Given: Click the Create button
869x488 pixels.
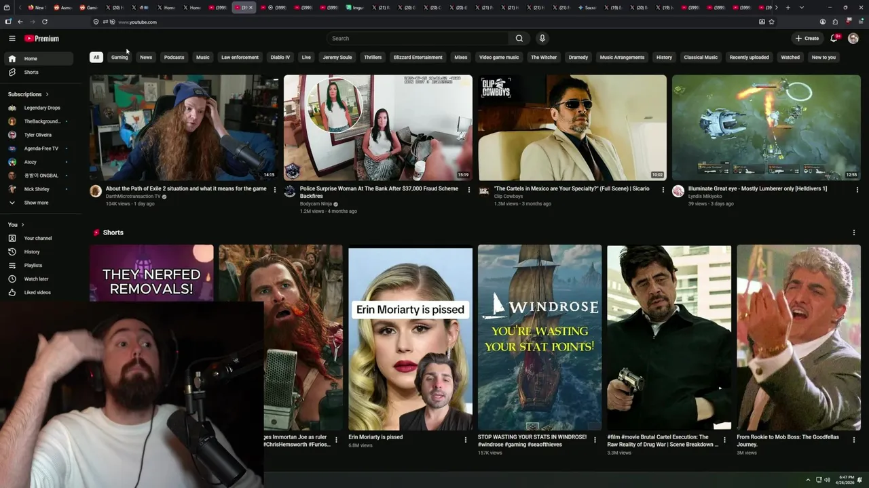Looking at the screenshot, I should point(807,39).
